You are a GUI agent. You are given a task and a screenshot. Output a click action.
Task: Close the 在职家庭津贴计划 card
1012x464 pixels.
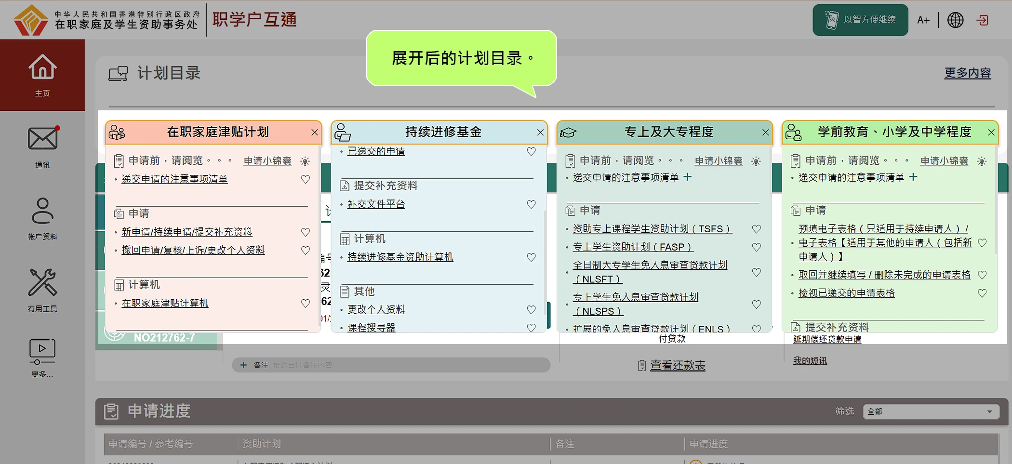(x=314, y=133)
